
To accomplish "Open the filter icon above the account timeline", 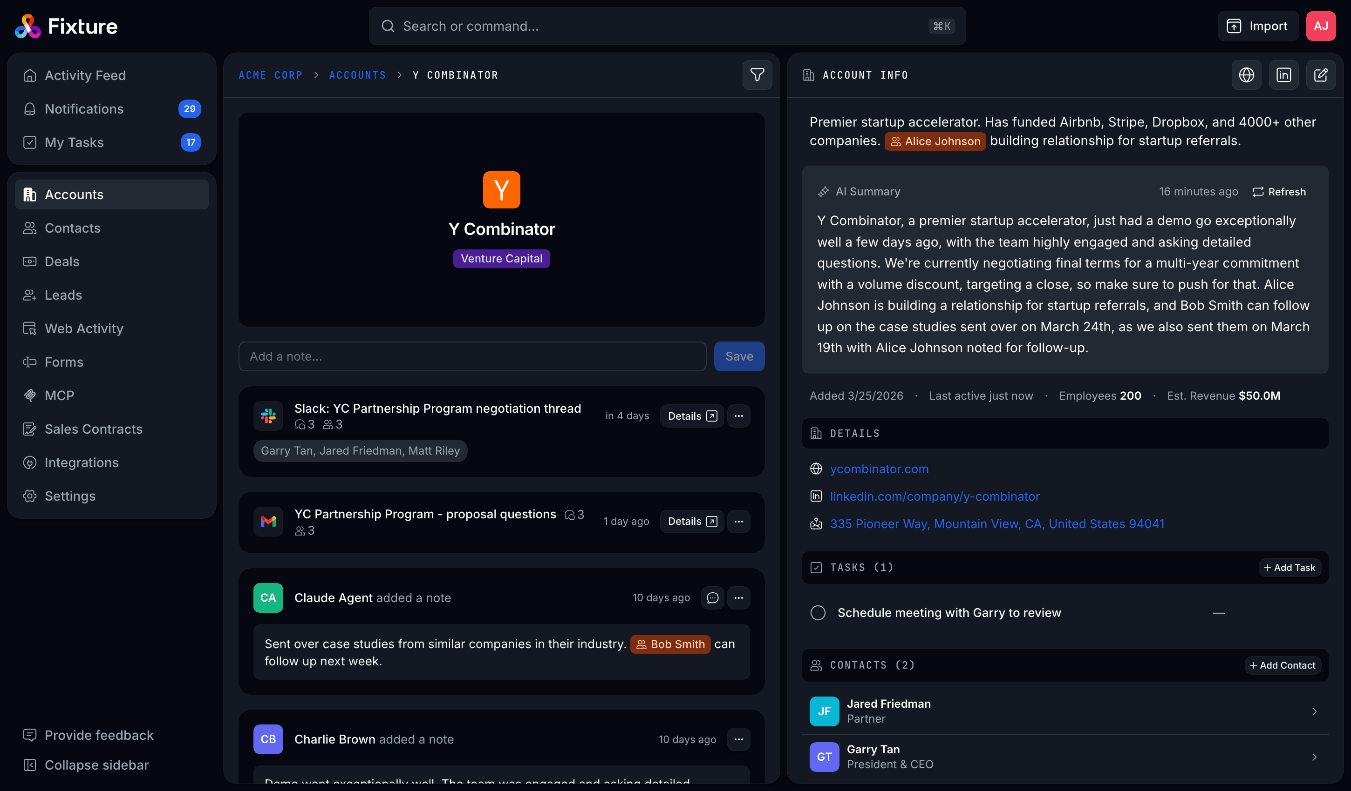I will (x=757, y=75).
